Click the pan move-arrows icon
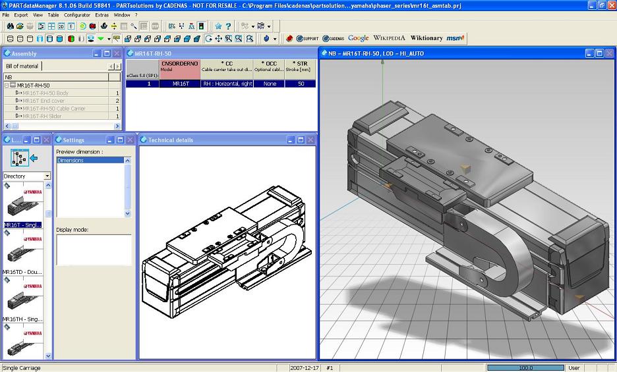This screenshot has width=617, height=372. 218,39
